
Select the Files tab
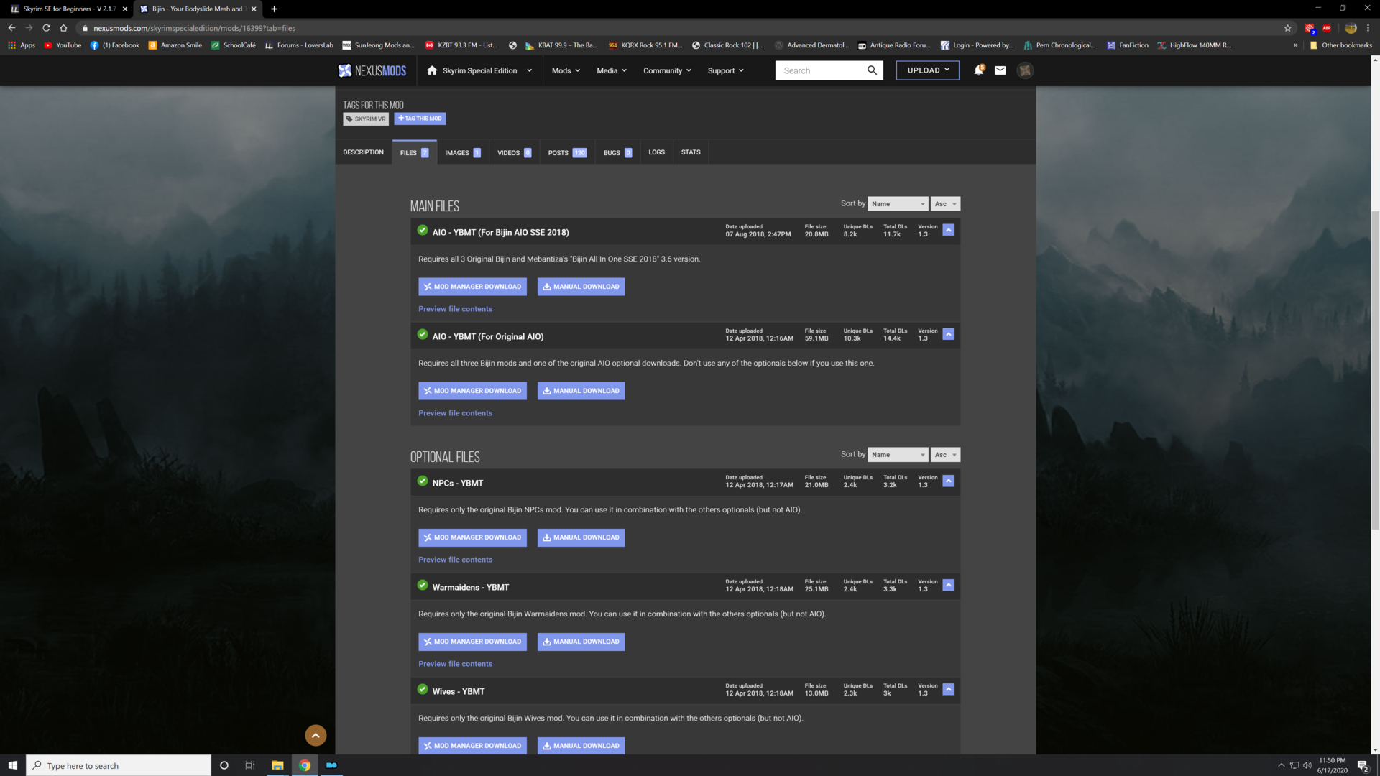(414, 152)
